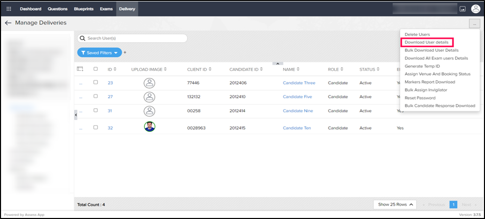Screen dimensions: 485x219
Task: Expand the Saved Filters dropdown
Action: [100, 52]
